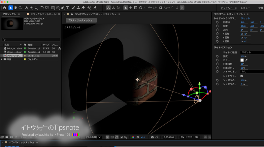Expand the 平面 folder in project panel
Screen dimensions: 264x147
coord(2,59)
